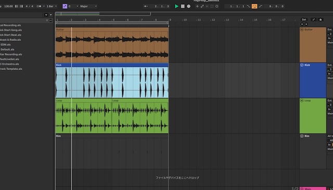This screenshot has height=190, width=333.
Task: Start playback with the green Play button
Action: tap(176, 6)
